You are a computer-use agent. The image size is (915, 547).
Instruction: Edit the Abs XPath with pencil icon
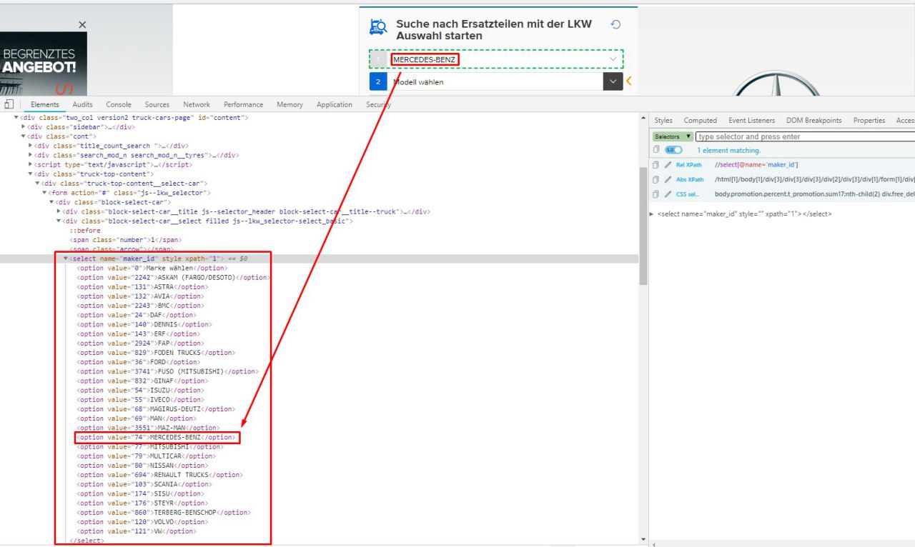click(668, 179)
